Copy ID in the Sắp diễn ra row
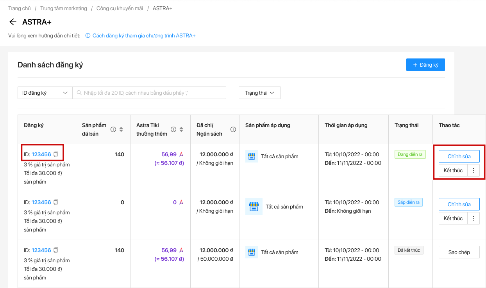The height and width of the screenshot is (288, 486). (56, 202)
